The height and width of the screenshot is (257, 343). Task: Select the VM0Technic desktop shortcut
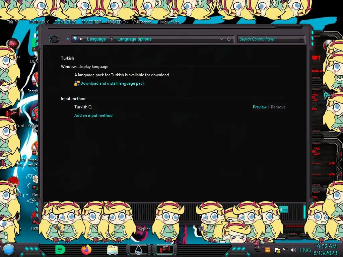click(143, 22)
